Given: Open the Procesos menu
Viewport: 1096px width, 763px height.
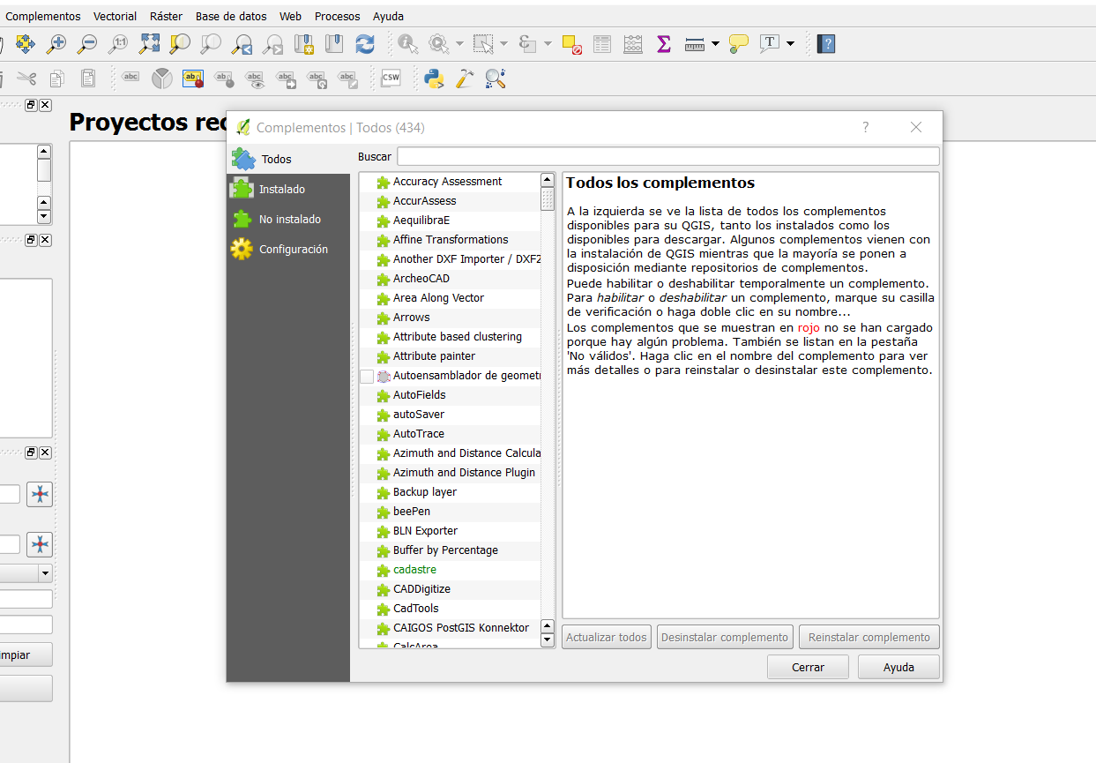Looking at the screenshot, I should pyautogui.click(x=338, y=16).
